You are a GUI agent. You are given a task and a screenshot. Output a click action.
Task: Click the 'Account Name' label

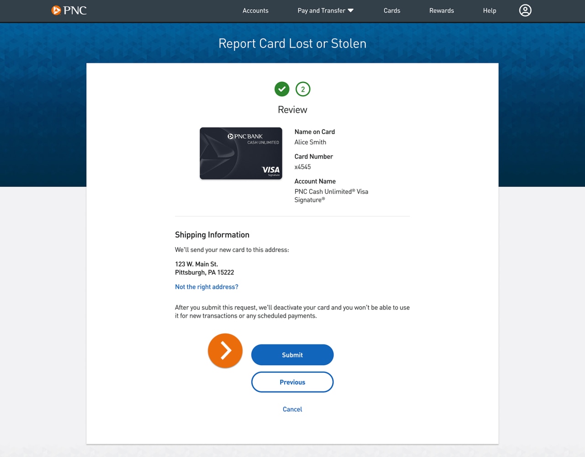point(315,181)
